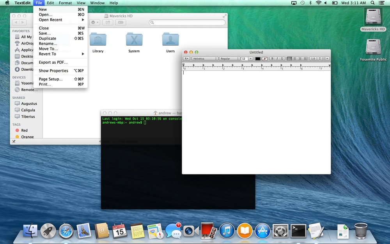Click the Spotlight search magnifier icon
The image size is (390, 244).
[x=372, y=3]
